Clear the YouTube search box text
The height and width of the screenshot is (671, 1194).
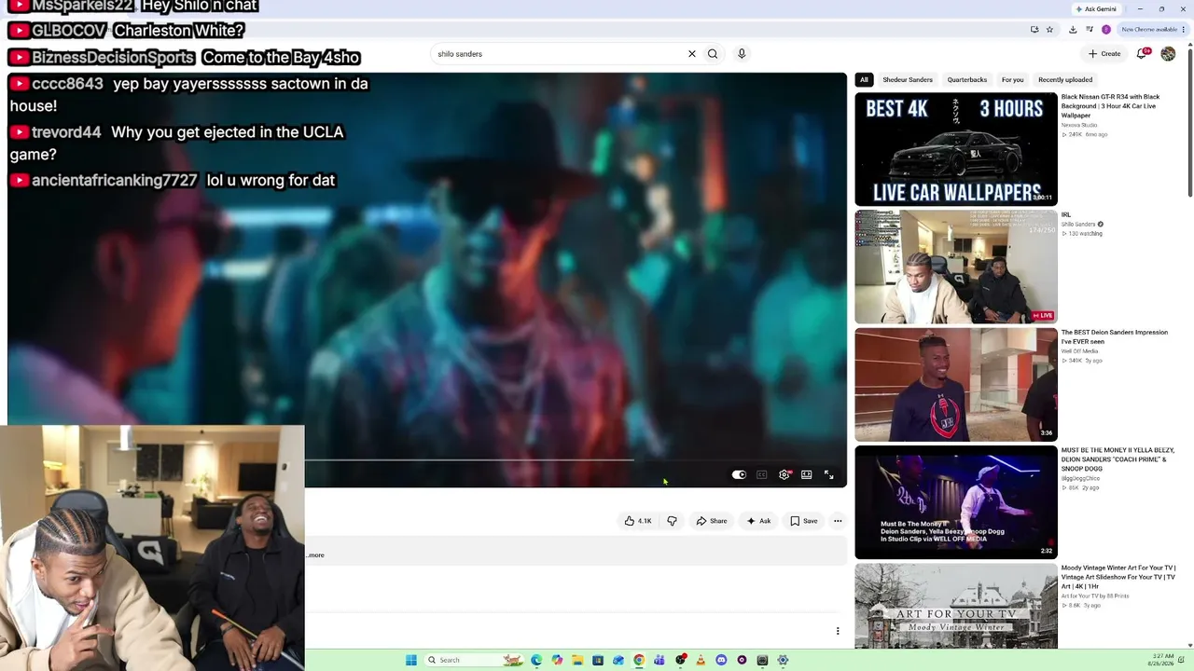click(692, 54)
